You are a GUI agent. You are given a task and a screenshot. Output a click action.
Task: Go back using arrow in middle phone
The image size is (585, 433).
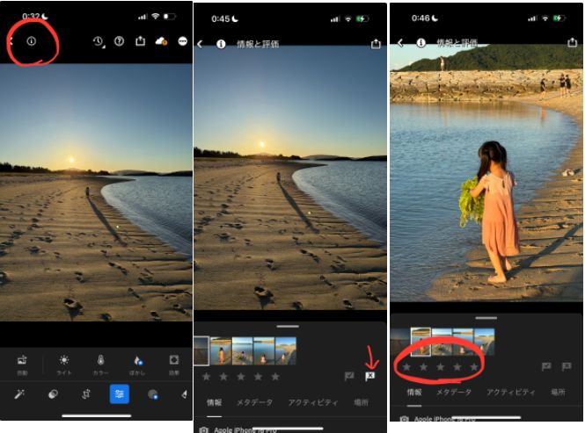200,44
